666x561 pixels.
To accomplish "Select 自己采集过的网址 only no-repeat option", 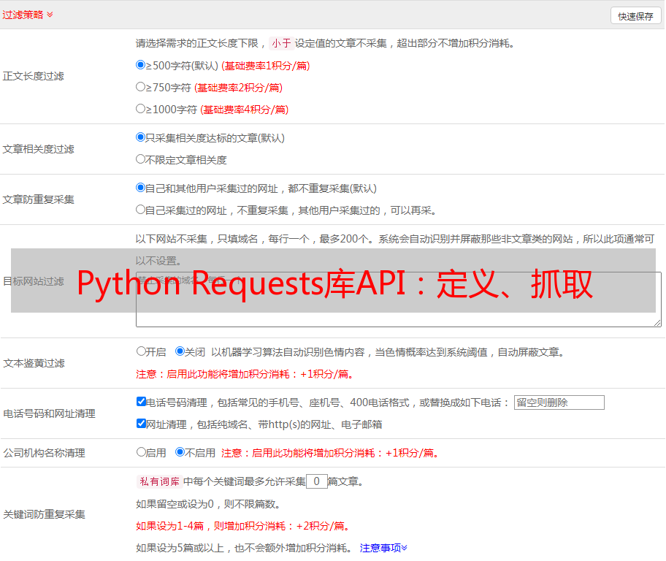I will (141, 209).
